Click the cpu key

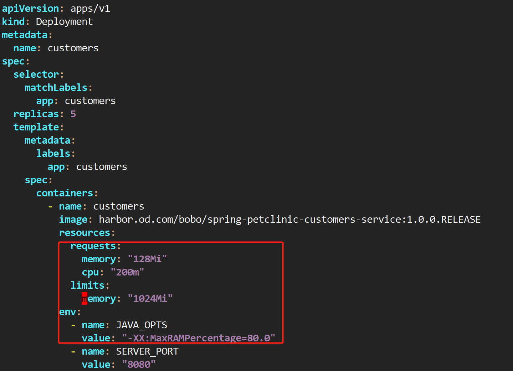pos(90,272)
